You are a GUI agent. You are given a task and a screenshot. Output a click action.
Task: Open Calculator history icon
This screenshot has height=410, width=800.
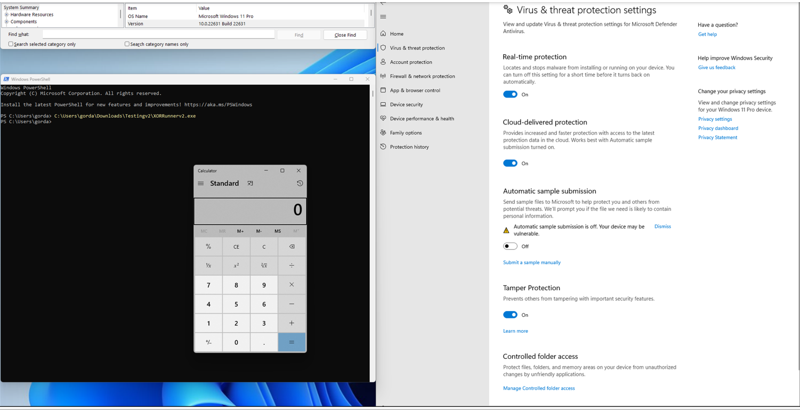pyautogui.click(x=300, y=183)
